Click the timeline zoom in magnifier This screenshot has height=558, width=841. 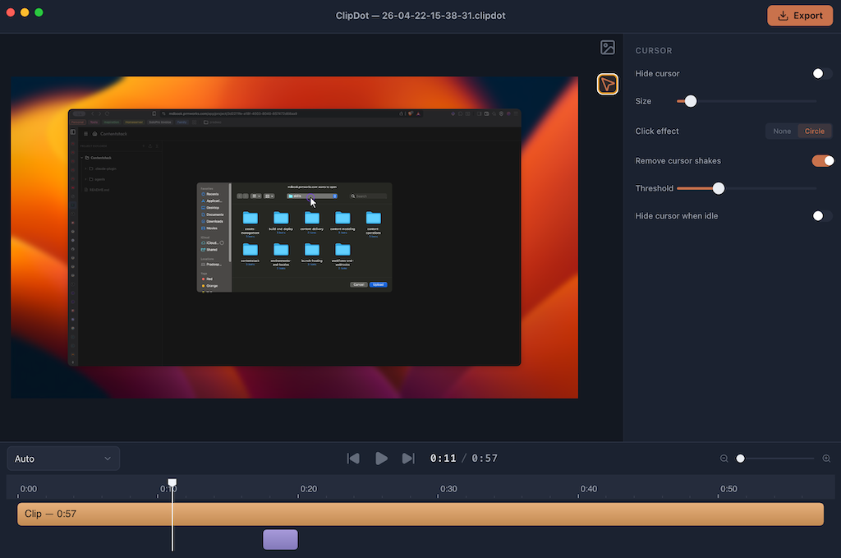click(826, 459)
